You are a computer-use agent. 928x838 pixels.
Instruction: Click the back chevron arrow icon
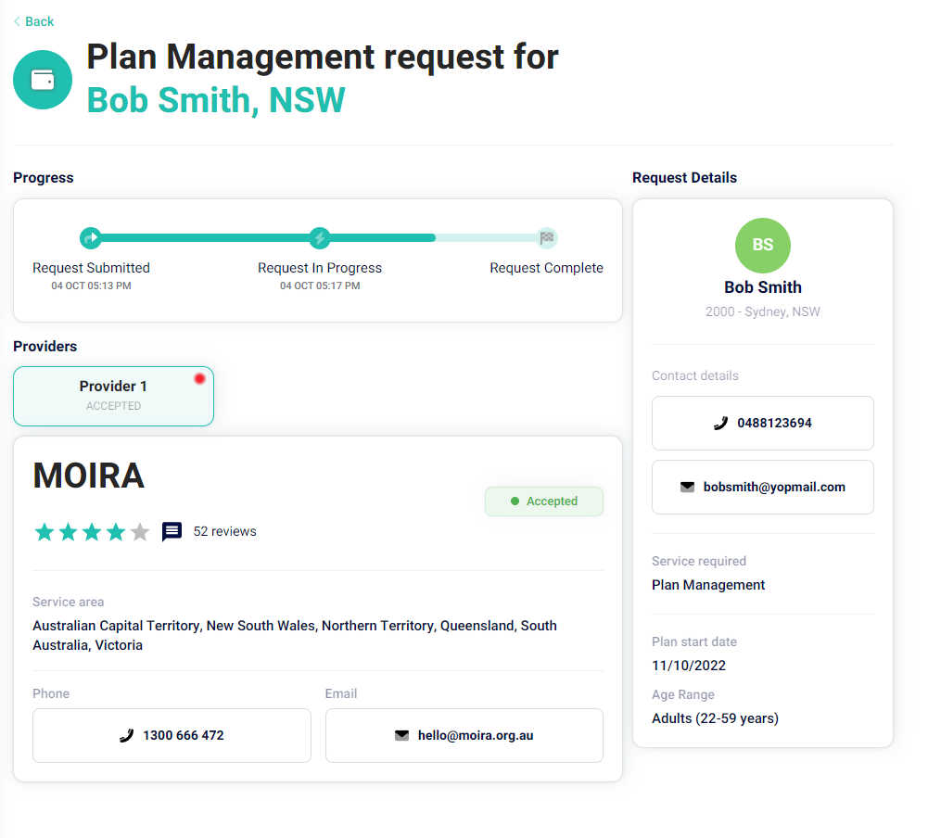[17, 21]
